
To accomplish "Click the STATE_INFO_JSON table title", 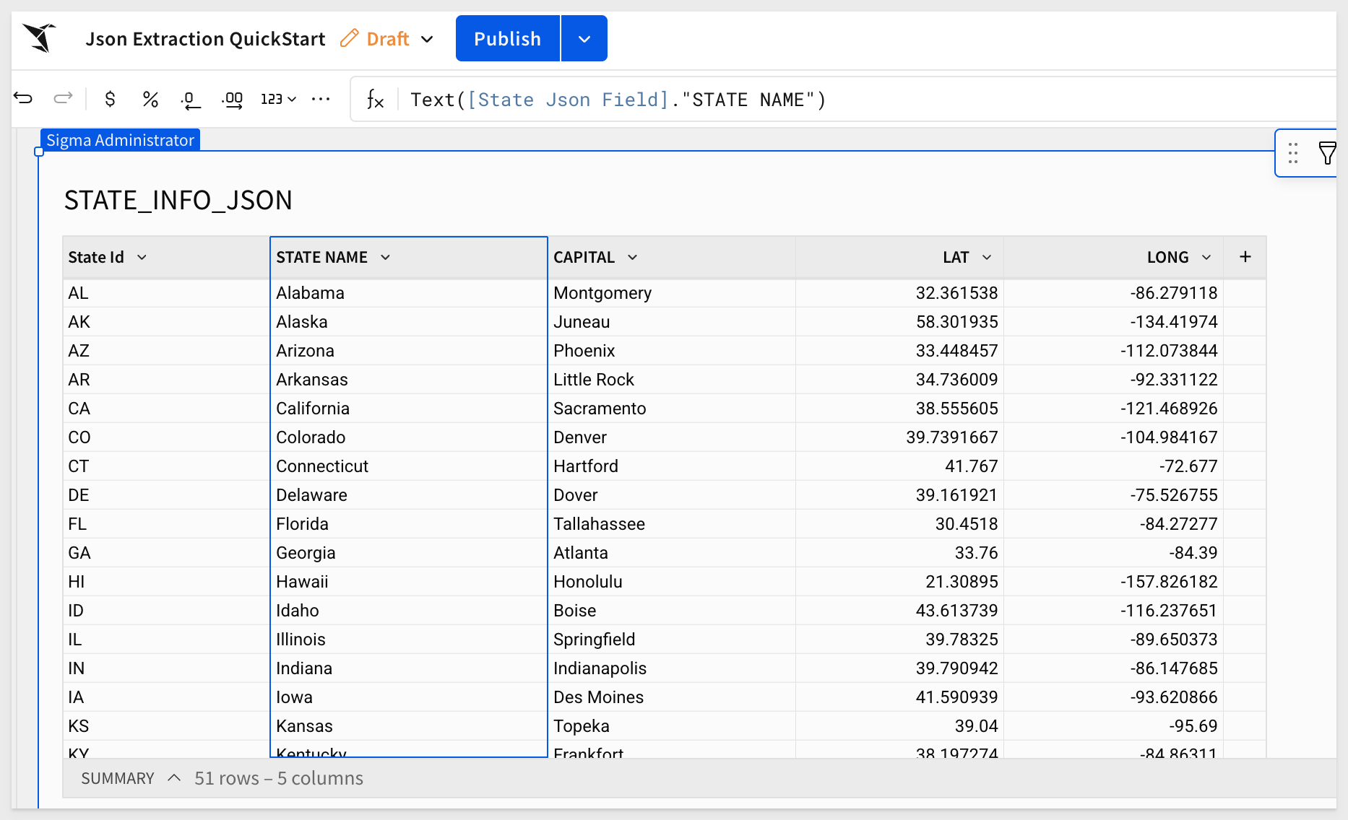I will coord(178,200).
